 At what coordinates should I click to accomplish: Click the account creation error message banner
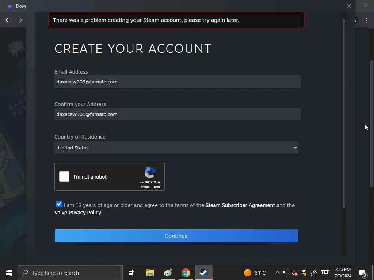(176, 20)
